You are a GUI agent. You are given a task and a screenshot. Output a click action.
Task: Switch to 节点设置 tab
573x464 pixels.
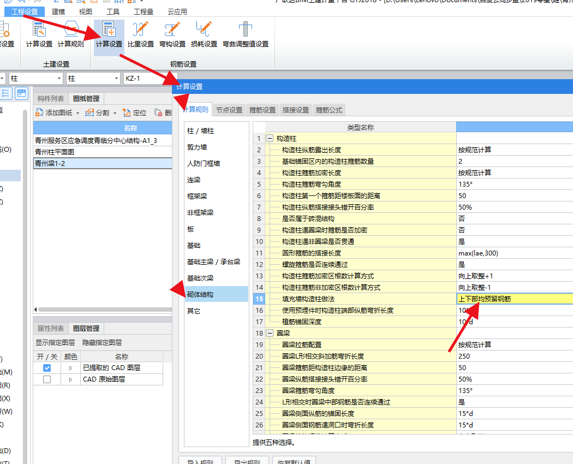click(x=229, y=110)
